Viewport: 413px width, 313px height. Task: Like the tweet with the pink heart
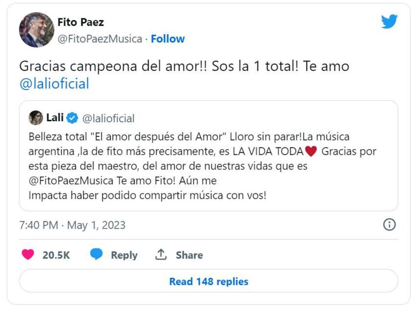(x=28, y=255)
